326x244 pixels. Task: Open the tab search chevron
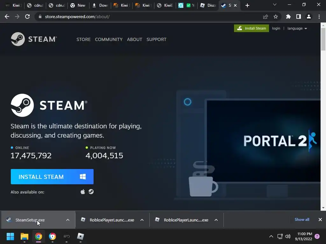tap(275, 4)
